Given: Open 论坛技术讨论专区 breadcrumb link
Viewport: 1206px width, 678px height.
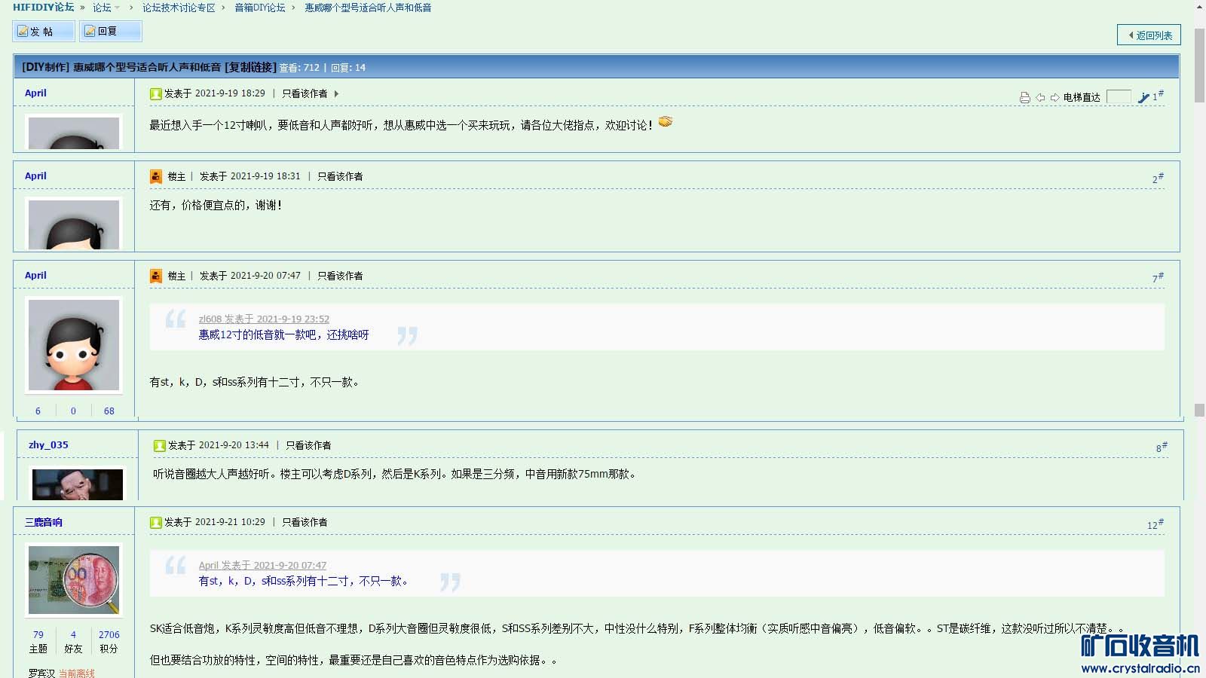Looking at the screenshot, I should (179, 8).
